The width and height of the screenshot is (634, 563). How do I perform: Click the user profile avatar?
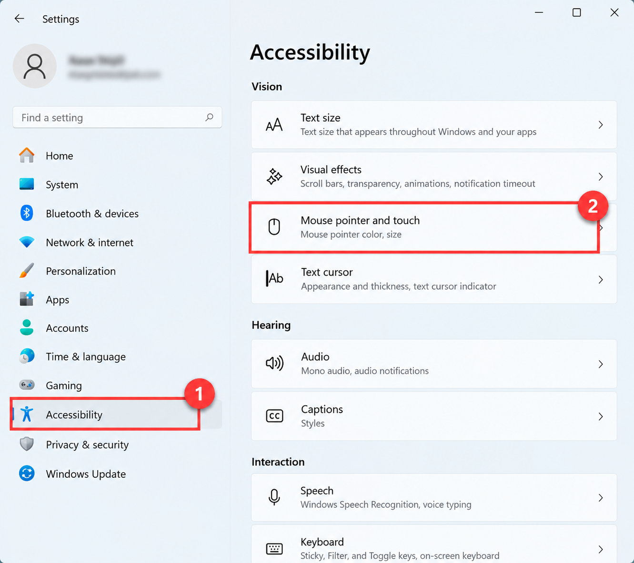click(x=35, y=66)
